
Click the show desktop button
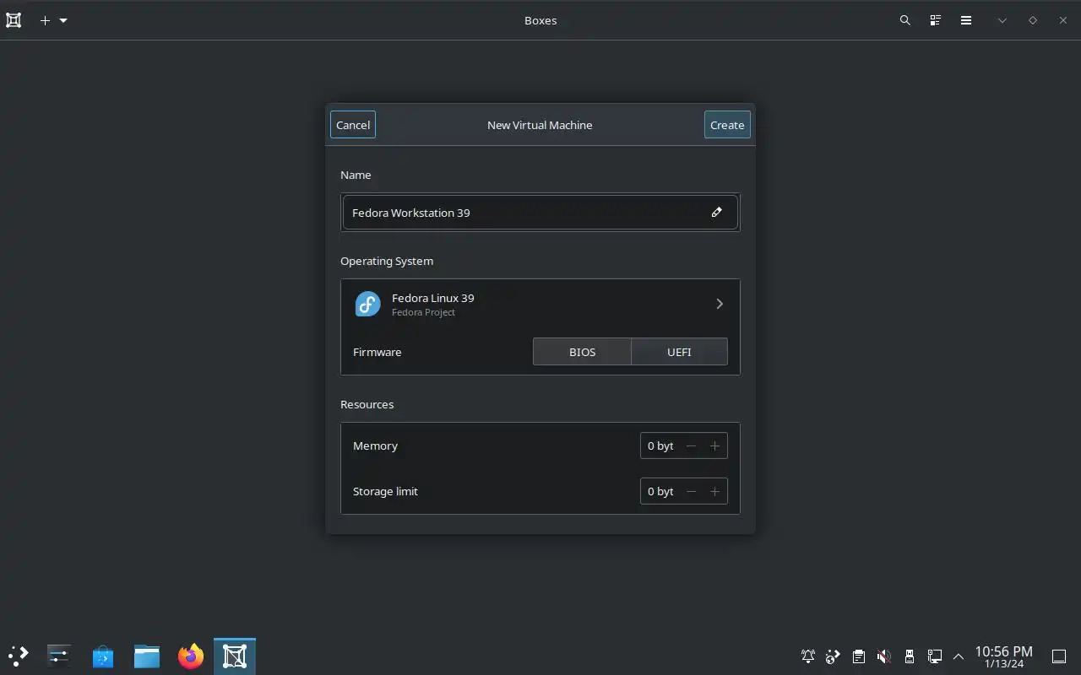(x=1059, y=656)
